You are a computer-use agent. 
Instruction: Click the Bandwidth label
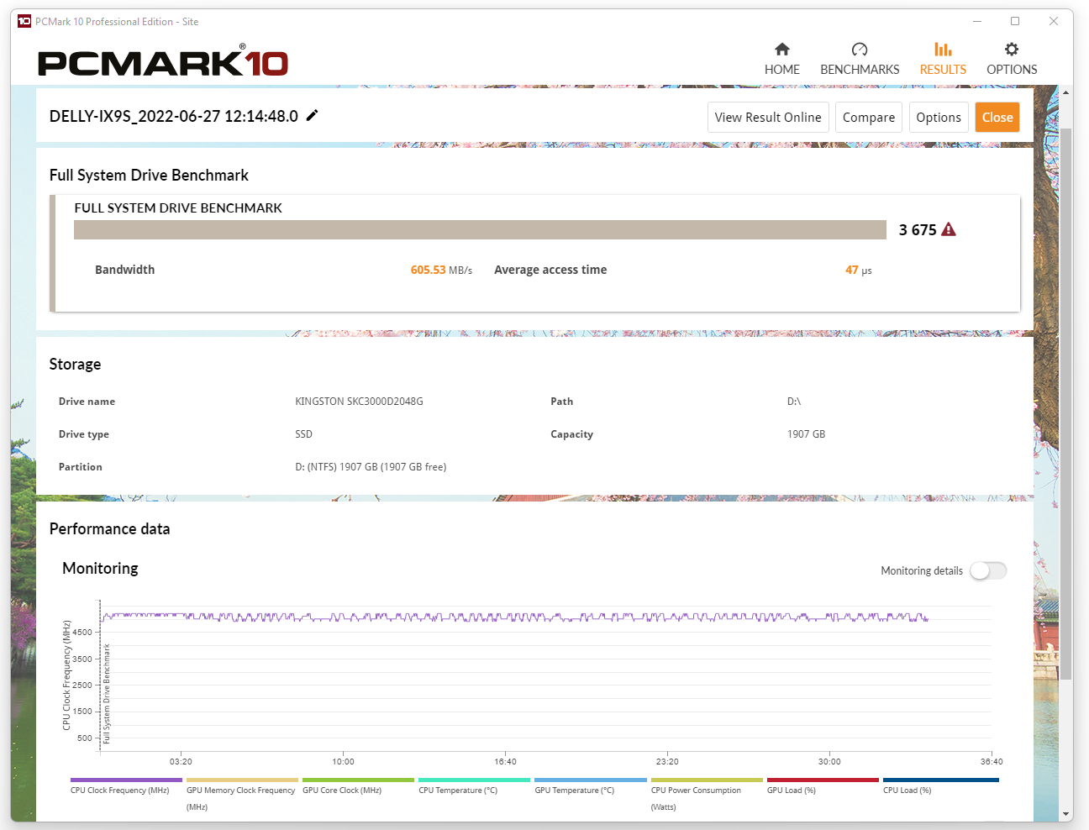point(124,270)
